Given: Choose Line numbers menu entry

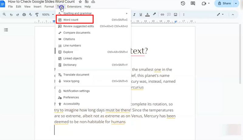Looking at the screenshot, I should pyautogui.click(x=93, y=45).
